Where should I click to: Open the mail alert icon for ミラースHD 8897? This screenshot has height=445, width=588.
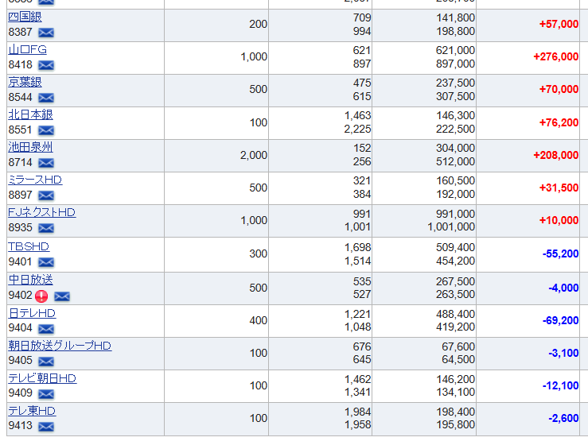click(46, 195)
